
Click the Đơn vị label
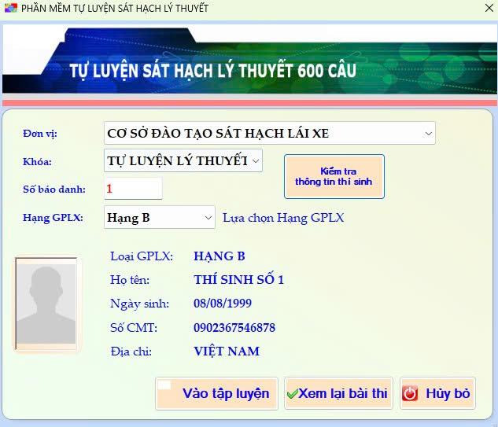(40, 134)
